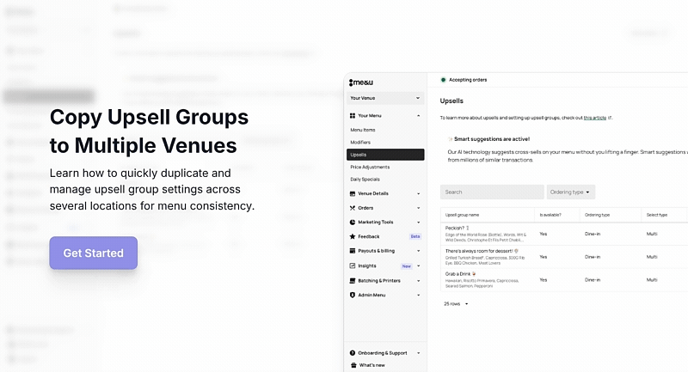Click the Beta badge beside Feedback
Viewport: 688px width, 372px height.
(415, 236)
